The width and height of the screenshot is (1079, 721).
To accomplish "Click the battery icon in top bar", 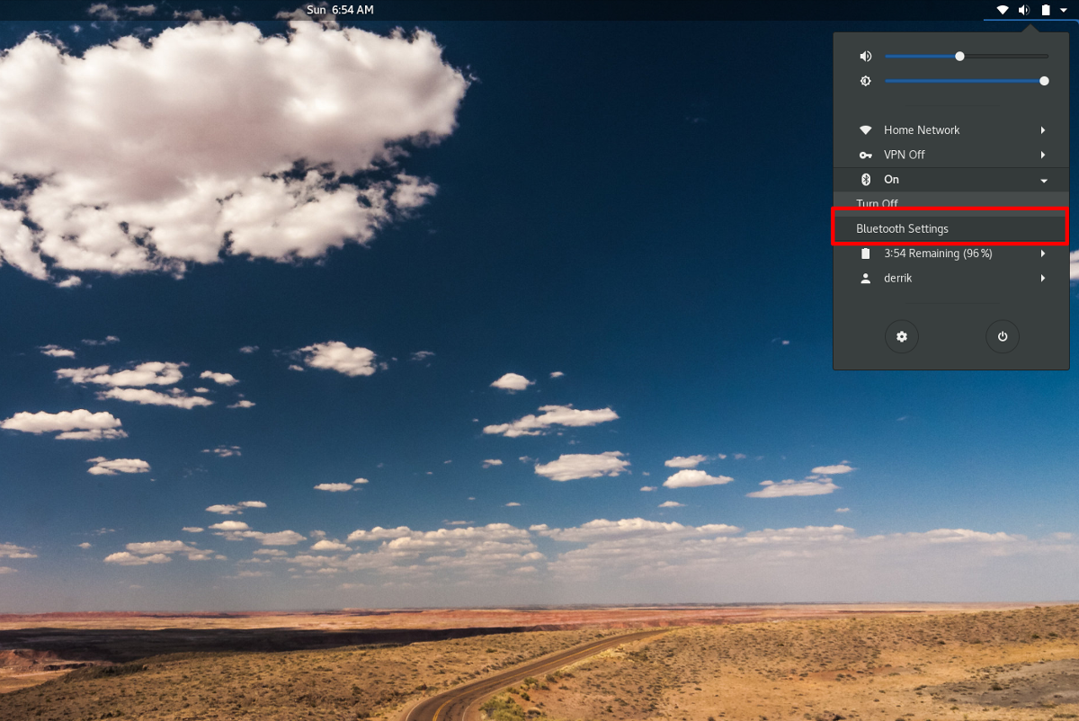I will [x=1046, y=10].
